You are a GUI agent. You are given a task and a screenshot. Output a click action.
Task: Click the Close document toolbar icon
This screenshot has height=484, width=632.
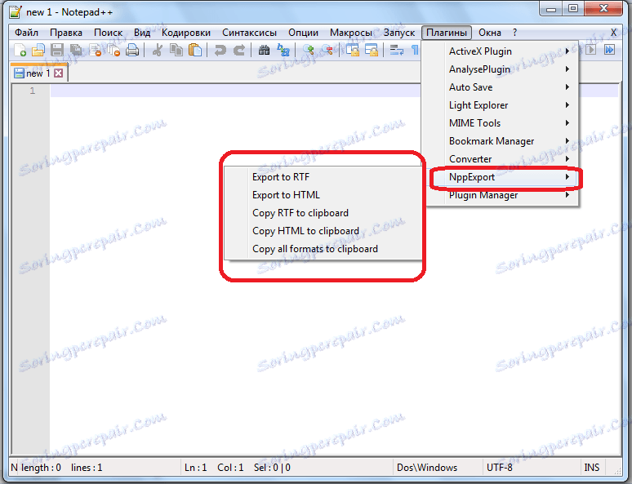pyautogui.click(x=95, y=51)
